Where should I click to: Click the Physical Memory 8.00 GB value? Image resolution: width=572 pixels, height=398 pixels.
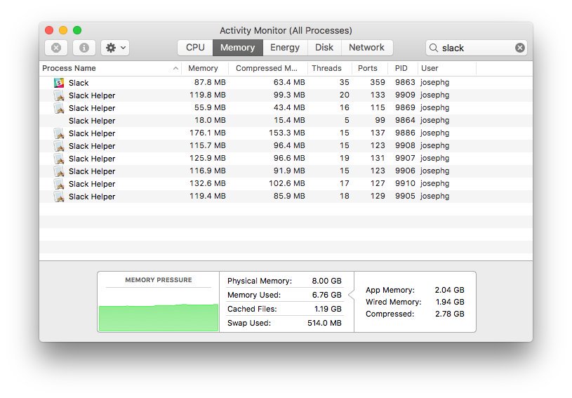point(326,281)
